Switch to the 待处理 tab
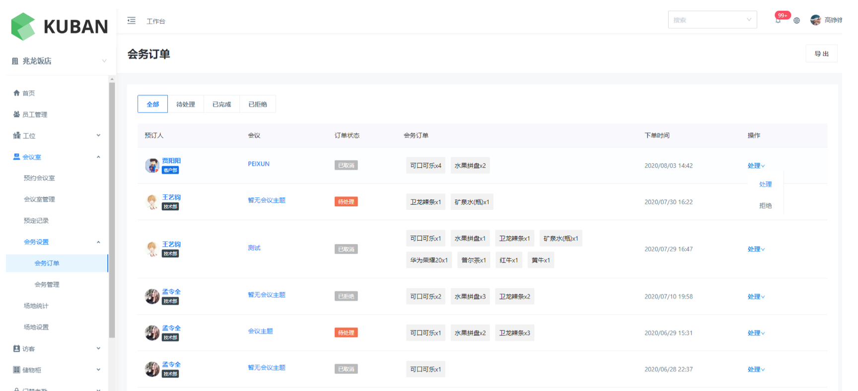This screenshot has height=391, width=858. [x=186, y=104]
